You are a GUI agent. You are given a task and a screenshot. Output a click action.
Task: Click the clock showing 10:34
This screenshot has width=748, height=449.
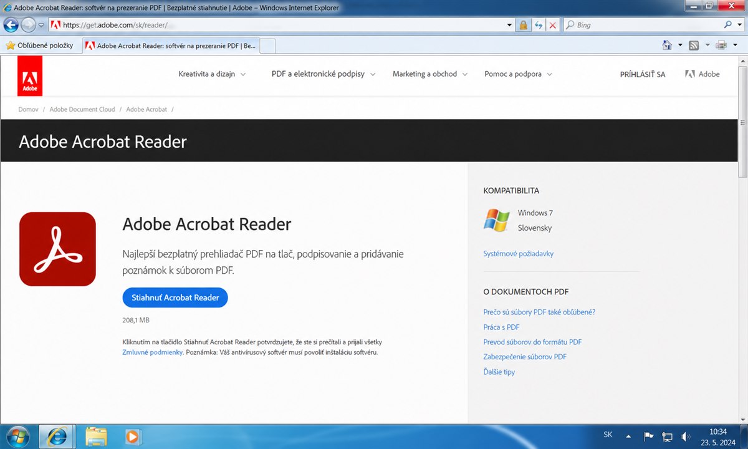[718, 432]
